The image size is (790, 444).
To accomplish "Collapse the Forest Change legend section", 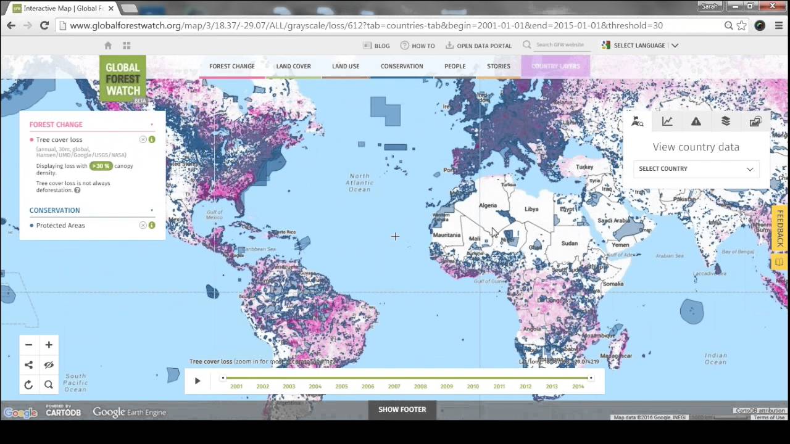I will pos(152,125).
